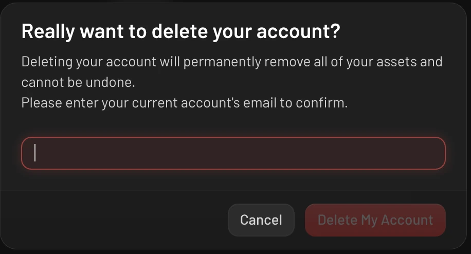
Task: Click the dark Cancel button beside the delete button
Action: click(261, 220)
